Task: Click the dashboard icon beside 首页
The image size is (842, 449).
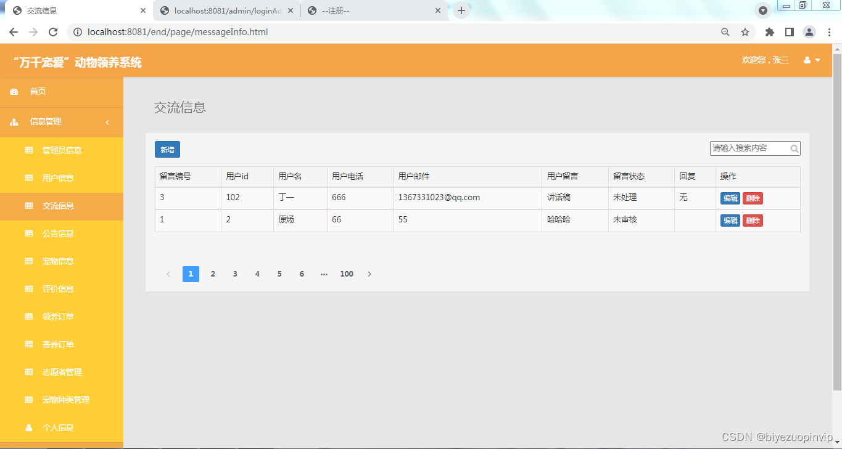Action: point(14,92)
